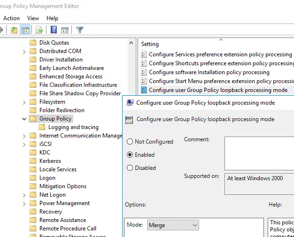Click the dialog title bar computer icon
Viewport: 294px width, 237px height.
[x=130, y=103]
